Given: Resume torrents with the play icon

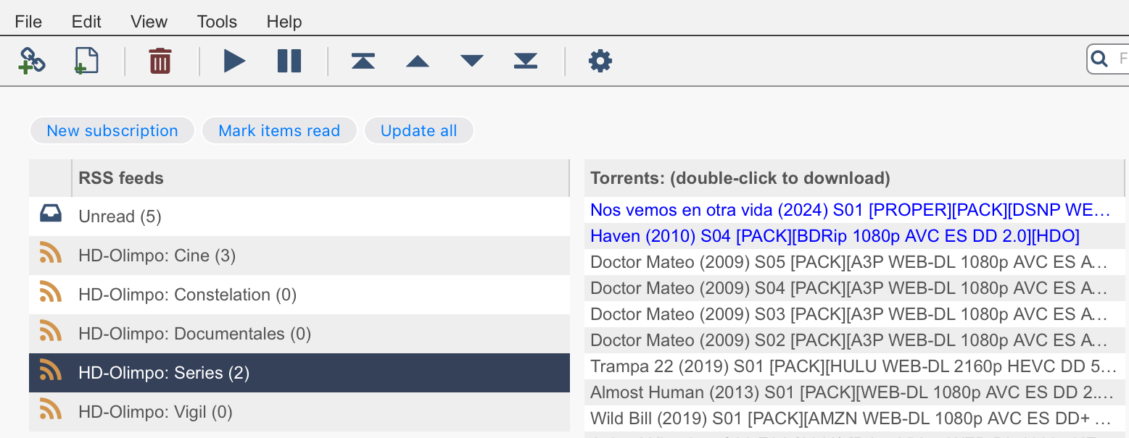Looking at the screenshot, I should pos(234,61).
